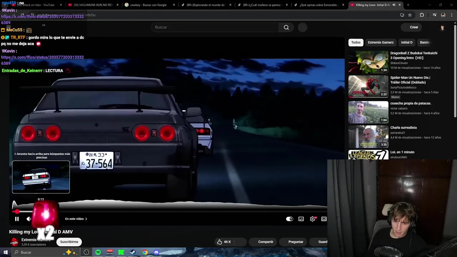
Task: Open Spotify from the taskbar
Action: click(x=98, y=252)
